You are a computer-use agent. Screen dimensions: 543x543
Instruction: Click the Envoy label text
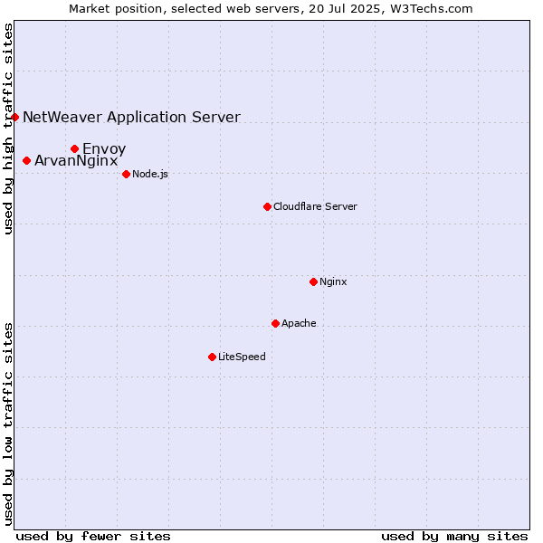click(104, 149)
